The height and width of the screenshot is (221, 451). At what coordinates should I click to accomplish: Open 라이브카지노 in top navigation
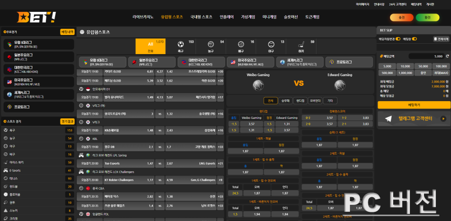point(143,17)
